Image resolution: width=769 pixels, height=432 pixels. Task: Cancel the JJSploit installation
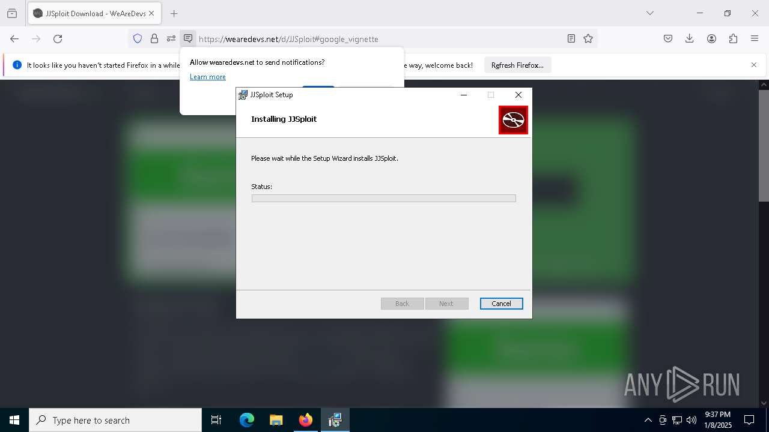coord(501,304)
